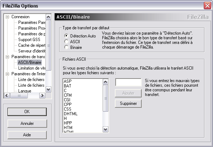Viewport: 213px width, 147px height.
Task: Click the tree vertical scrollbar thumb
Action: [49, 45]
